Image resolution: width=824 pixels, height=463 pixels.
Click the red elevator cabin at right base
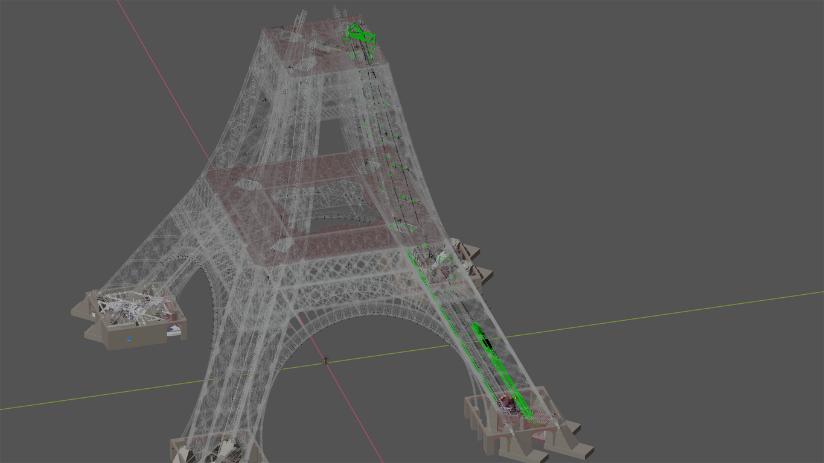point(507,402)
